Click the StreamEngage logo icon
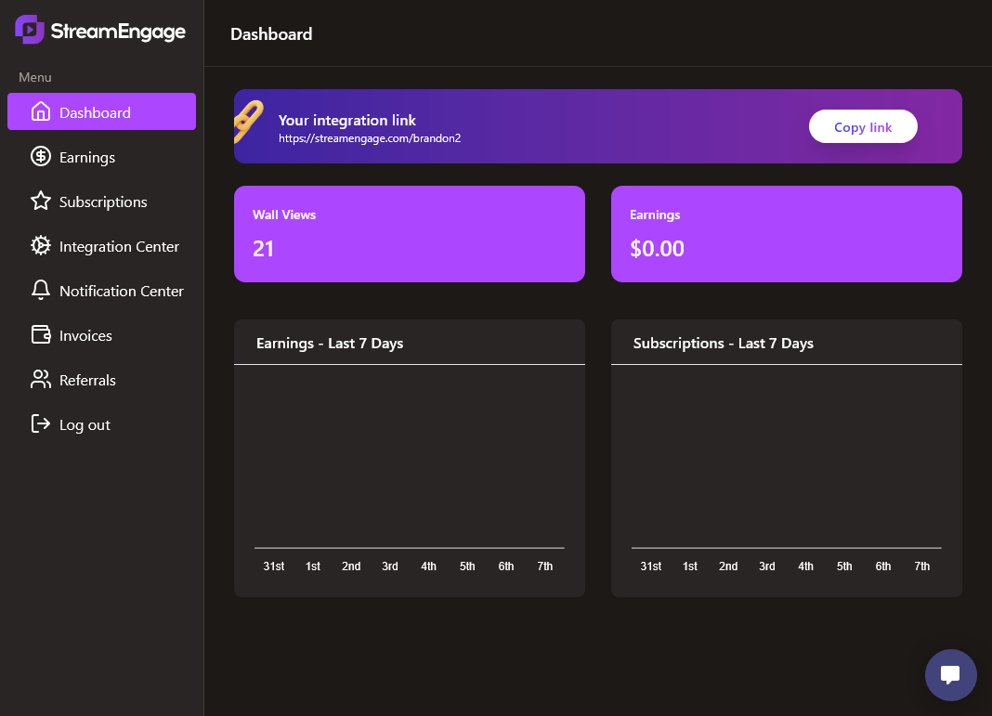The height and width of the screenshot is (716, 992). click(30, 30)
